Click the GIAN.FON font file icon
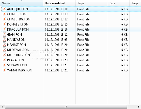This screenshot has height=109, width=141. [x=4, y=35]
